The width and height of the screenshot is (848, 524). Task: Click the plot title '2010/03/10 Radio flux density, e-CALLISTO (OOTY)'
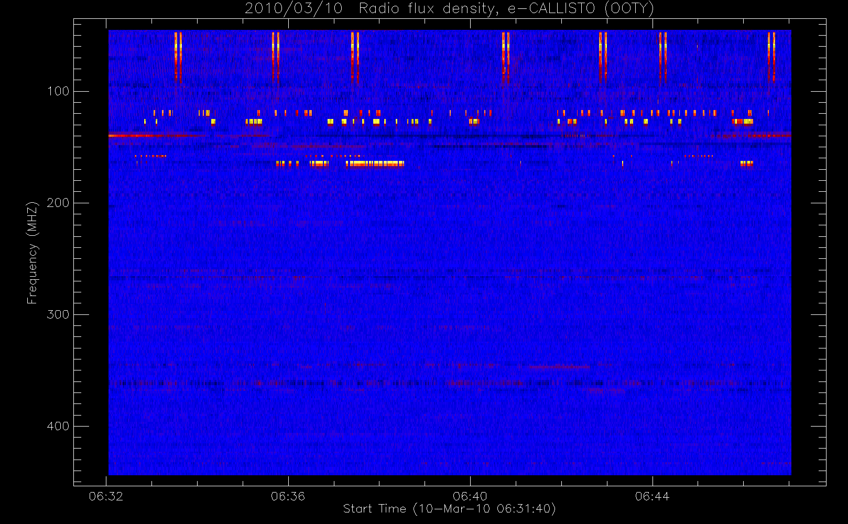(450, 9)
